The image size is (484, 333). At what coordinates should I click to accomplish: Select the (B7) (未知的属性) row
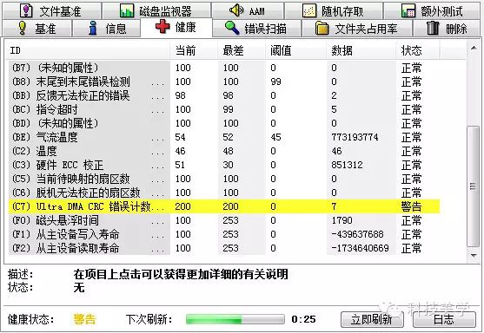point(224,68)
